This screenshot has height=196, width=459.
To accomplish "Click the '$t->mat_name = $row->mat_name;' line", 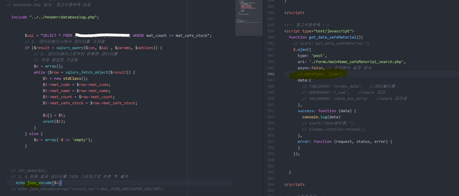I will [x=76, y=91].
